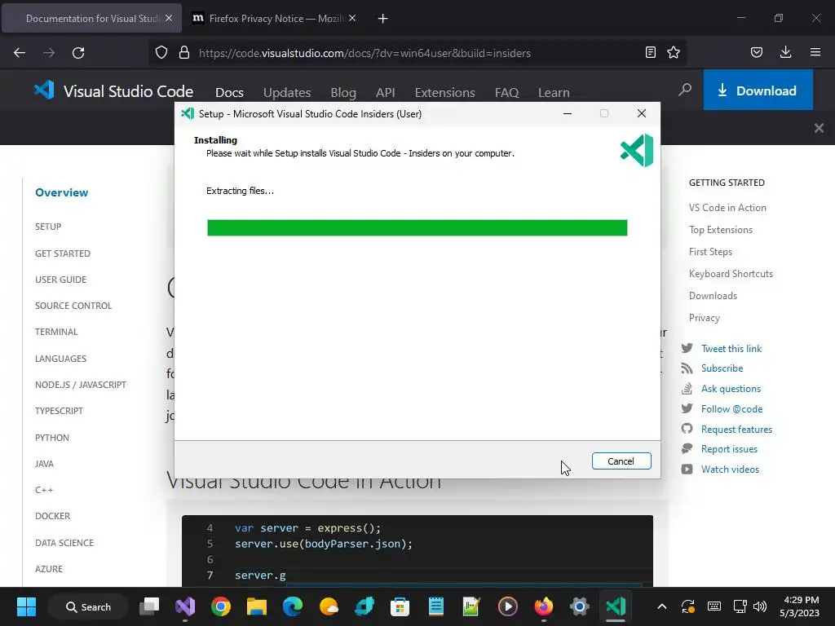
Task: Open the Ask questions link
Action: click(x=731, y=389)
